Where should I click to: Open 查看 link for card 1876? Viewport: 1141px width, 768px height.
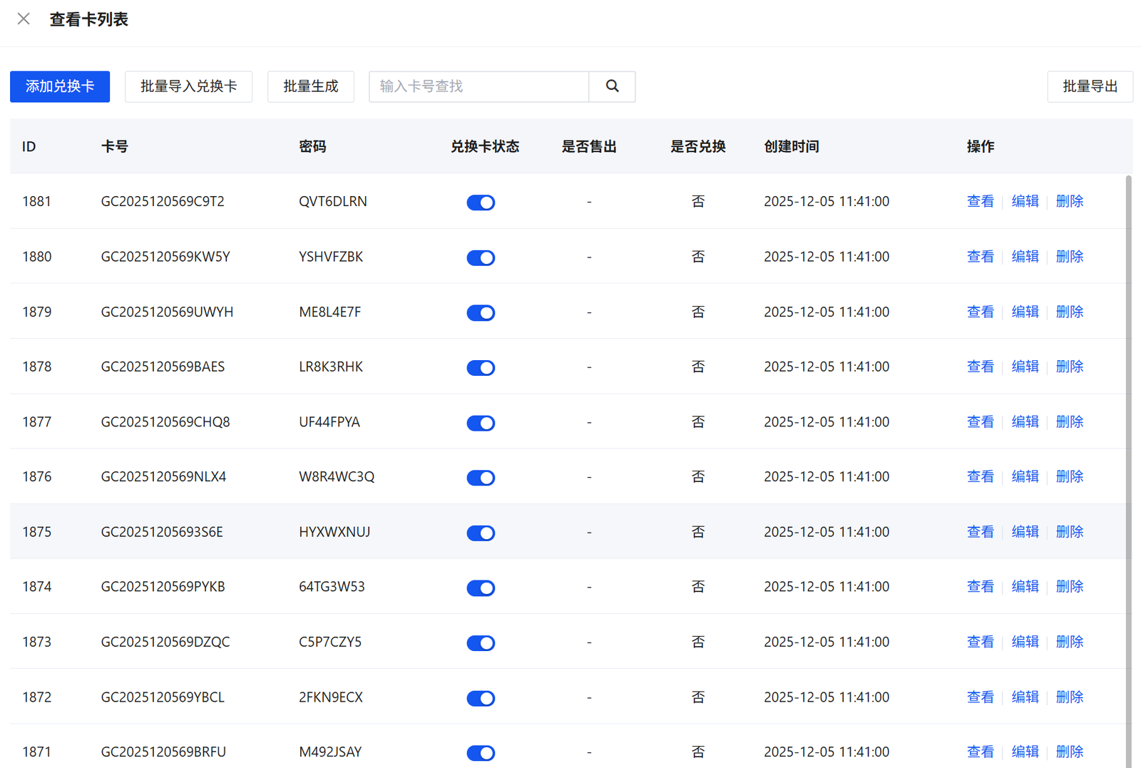click(980, 476)
